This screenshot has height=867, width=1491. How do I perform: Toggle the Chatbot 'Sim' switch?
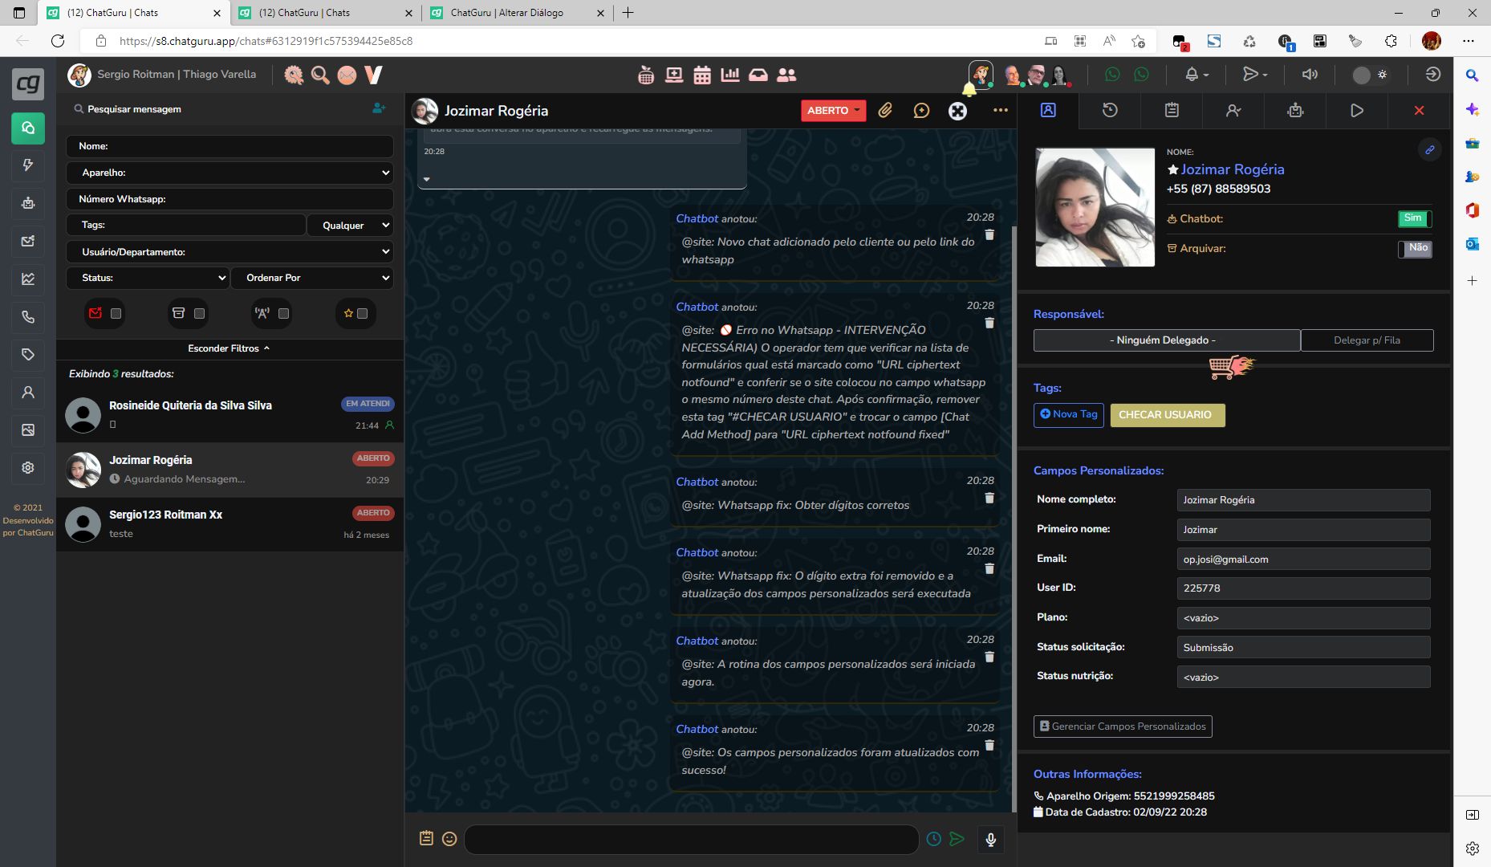1415,218
